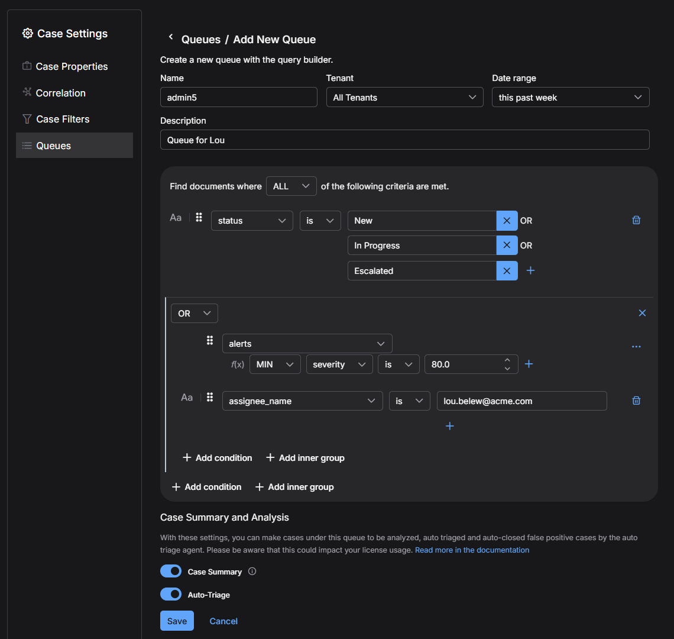Edit the In Progress value field
Image resolution: width=674 pixels, height=639 pixels.
[x=422, y=246]
